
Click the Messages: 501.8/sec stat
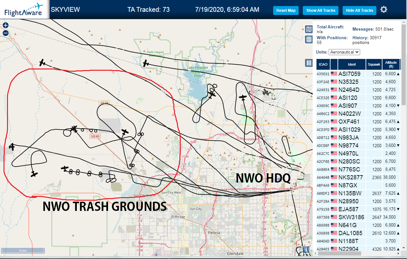coord(373,29)
